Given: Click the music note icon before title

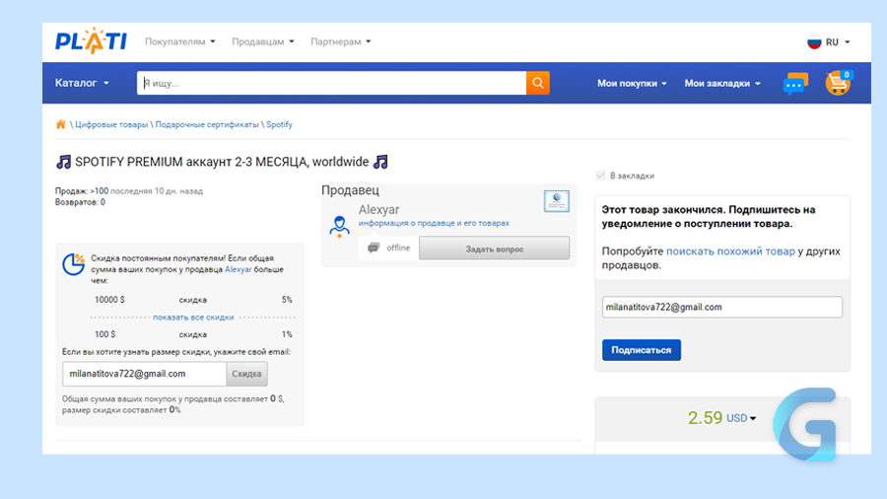Looking at the screenshot, I should (x=63, y=162).
